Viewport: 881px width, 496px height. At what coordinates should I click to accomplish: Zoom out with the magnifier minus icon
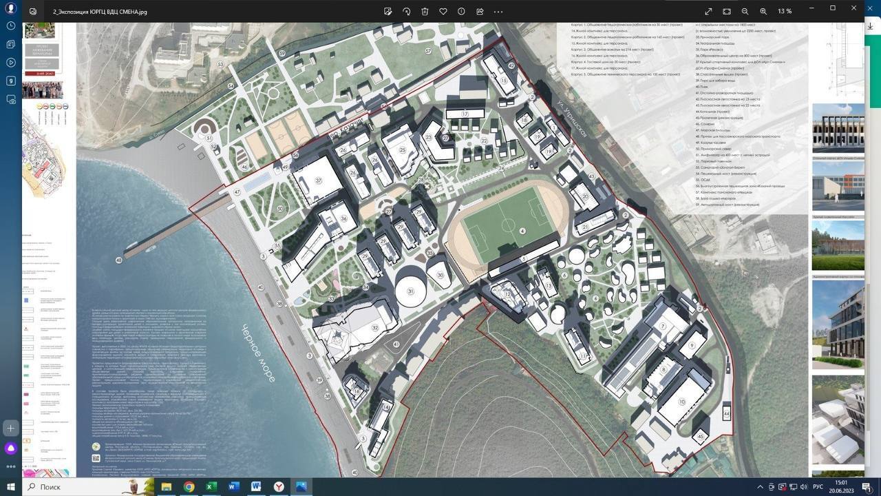745,12
